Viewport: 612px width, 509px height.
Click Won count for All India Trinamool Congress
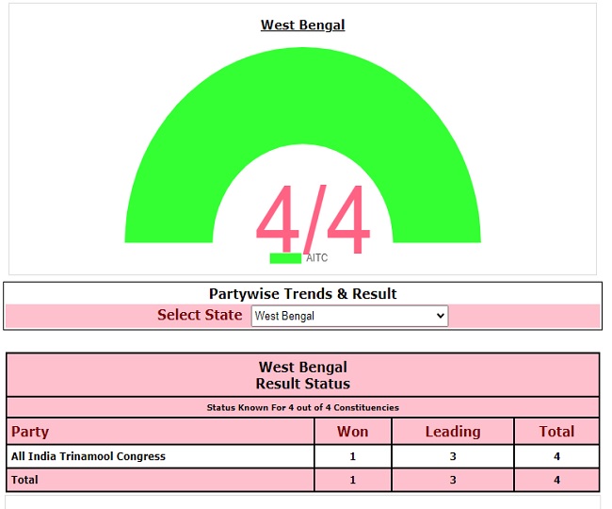[352, 456]
